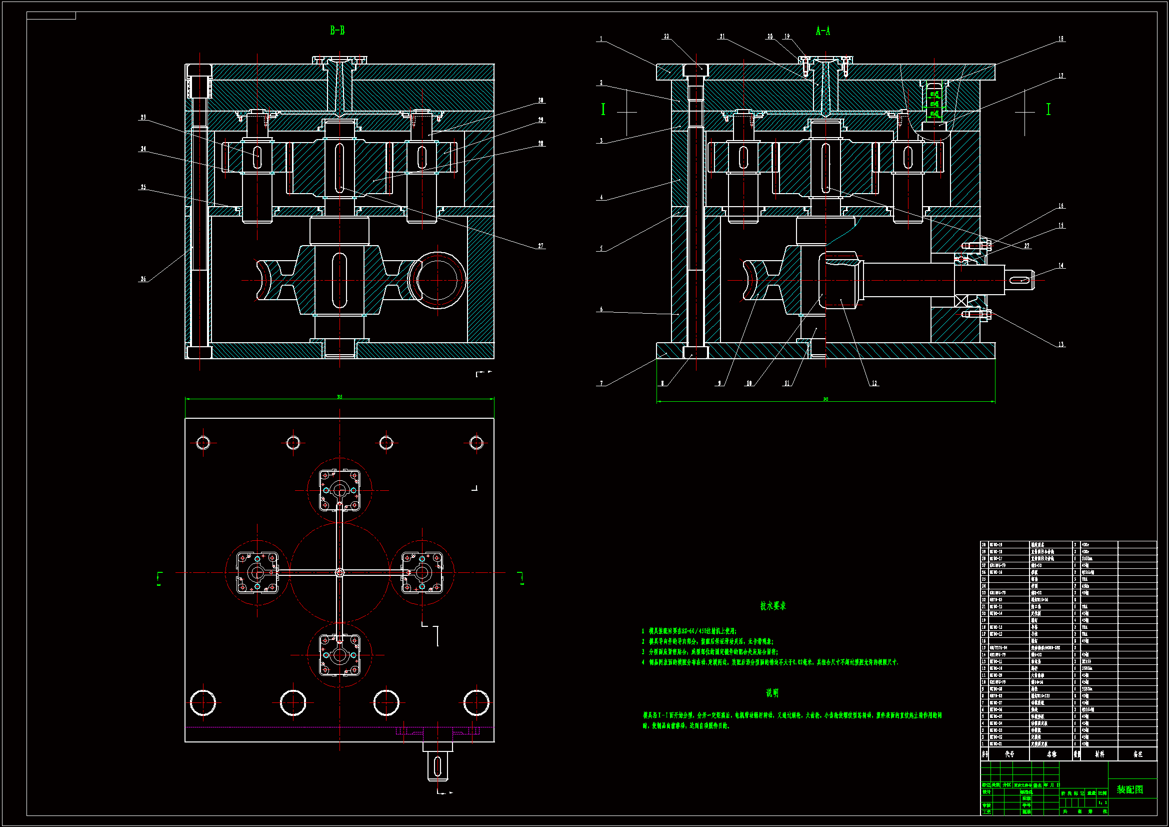Screen dimensions: 1169x827
Task: Click the 备注 column header in parts list
Action: click(1137, 754)
